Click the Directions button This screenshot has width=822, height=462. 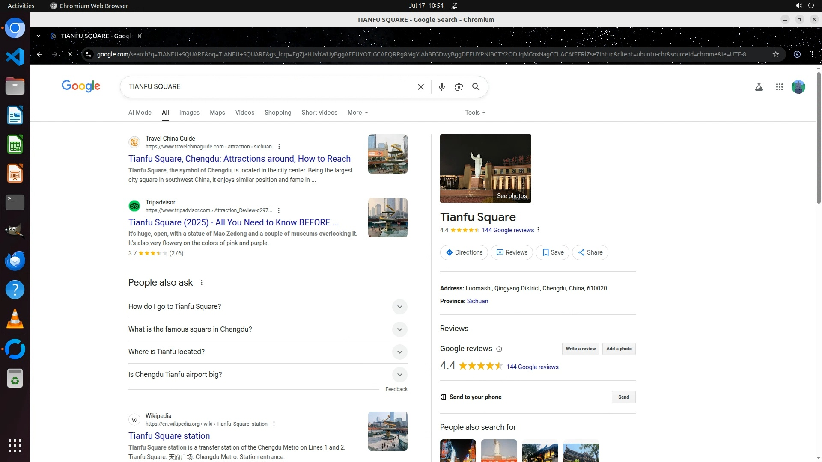[x=464, y=252]
